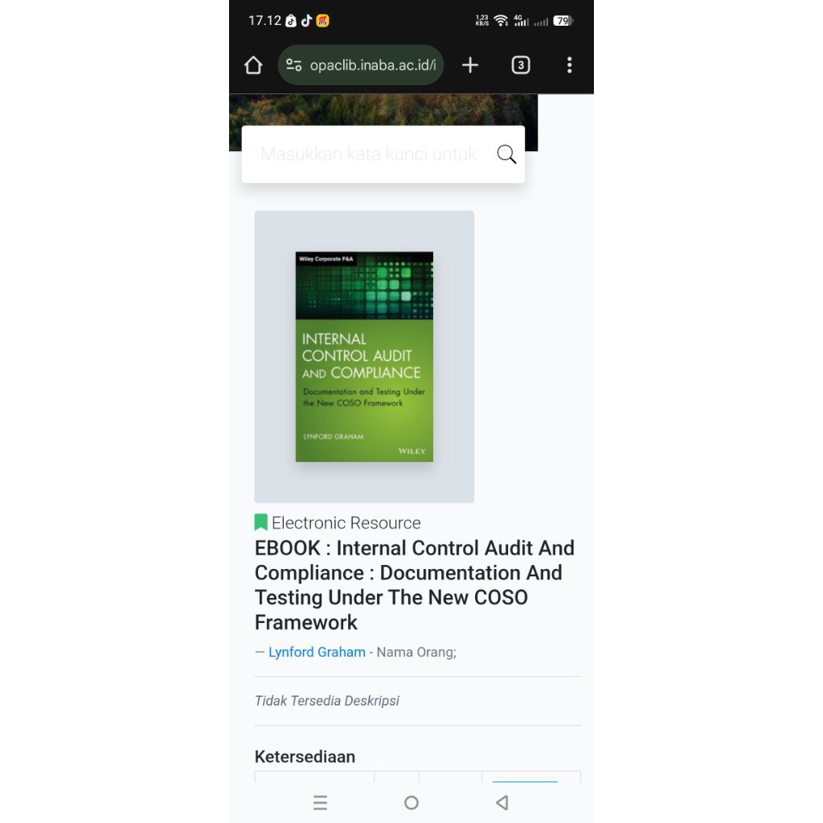Image resolution: width=823 pixels, height=823 pixels.
Task: Open the Internal Control Audit book cover
Action: point(364,357)
